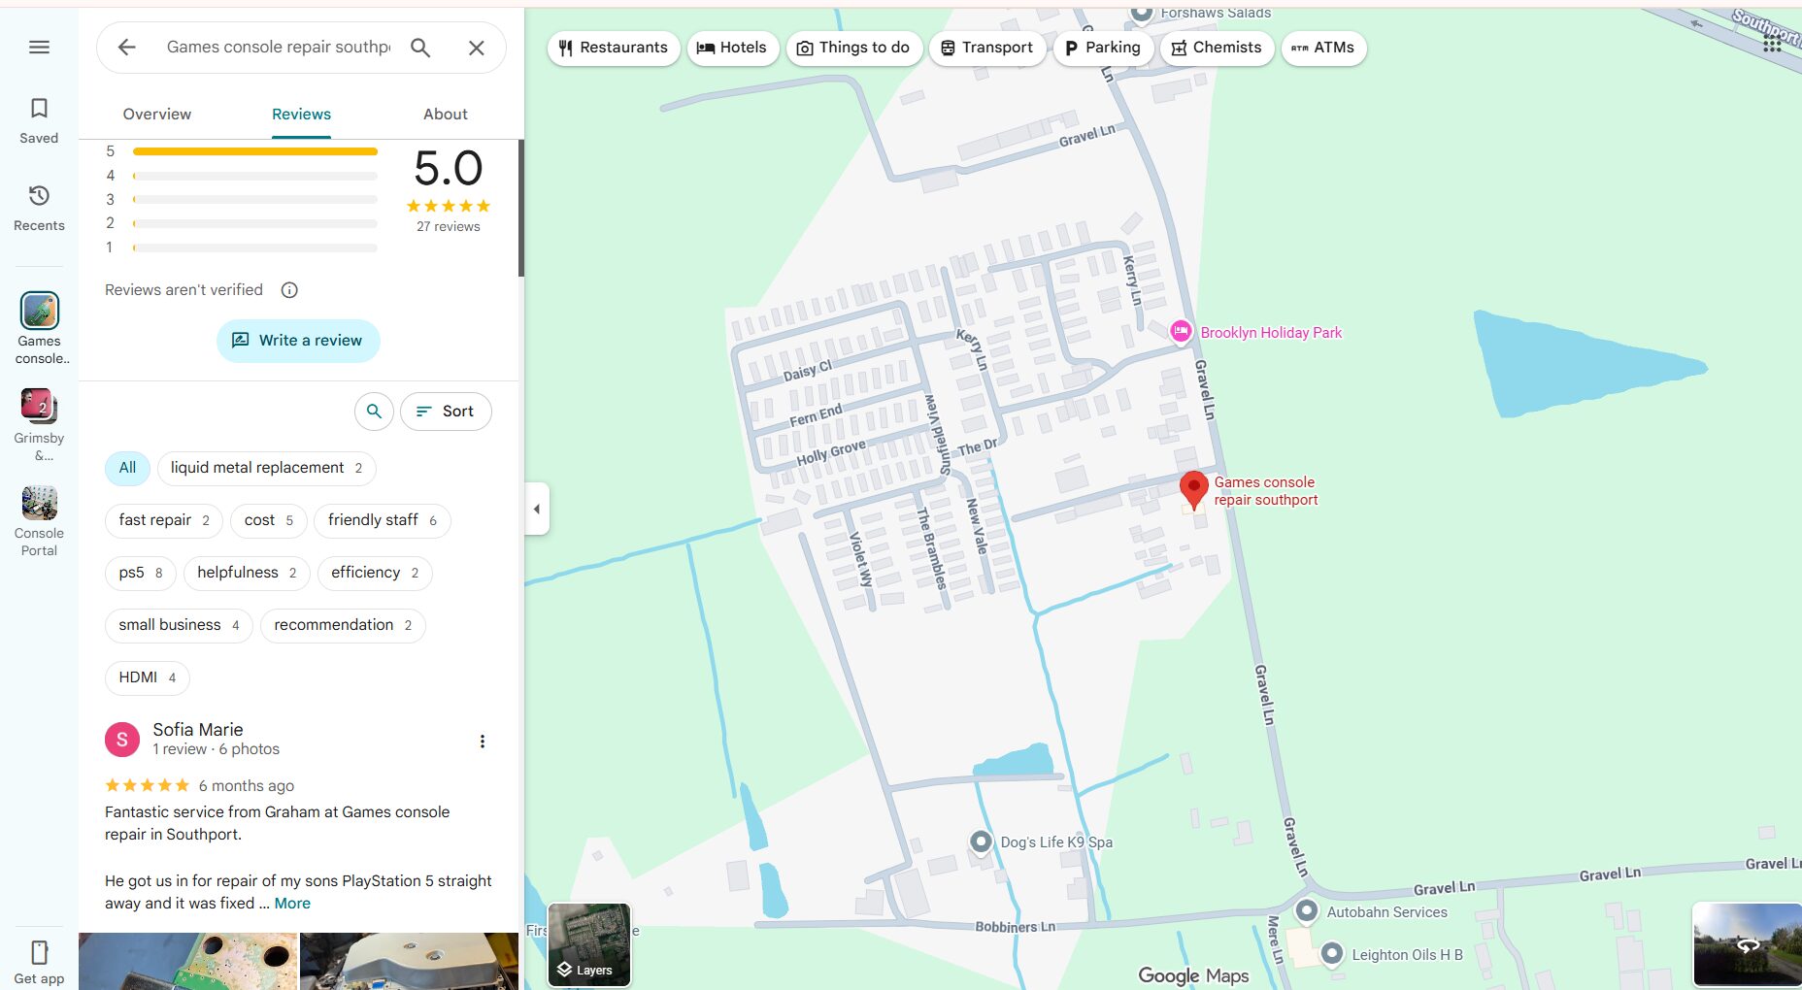Open Google apps grid icon

tap(1772, 44)
